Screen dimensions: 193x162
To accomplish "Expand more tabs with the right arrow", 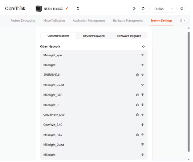I will 185,21.
